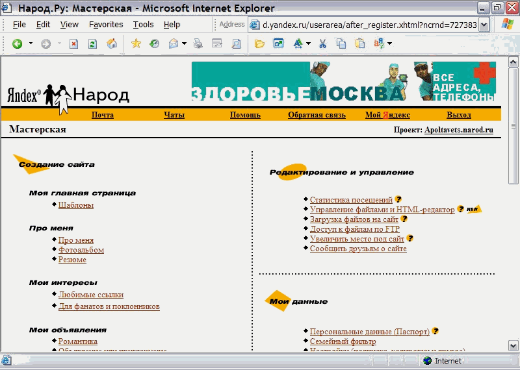Open the Почта link in orange bar
Viewport: 520px width, 370px height.
(x=103, y=115)
